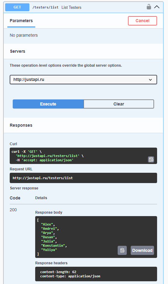The width and height of the screenshot is (168, 284).
Task: Click the 'http://justapi.ru/testers/list' curl line
Action: point(49,156)
